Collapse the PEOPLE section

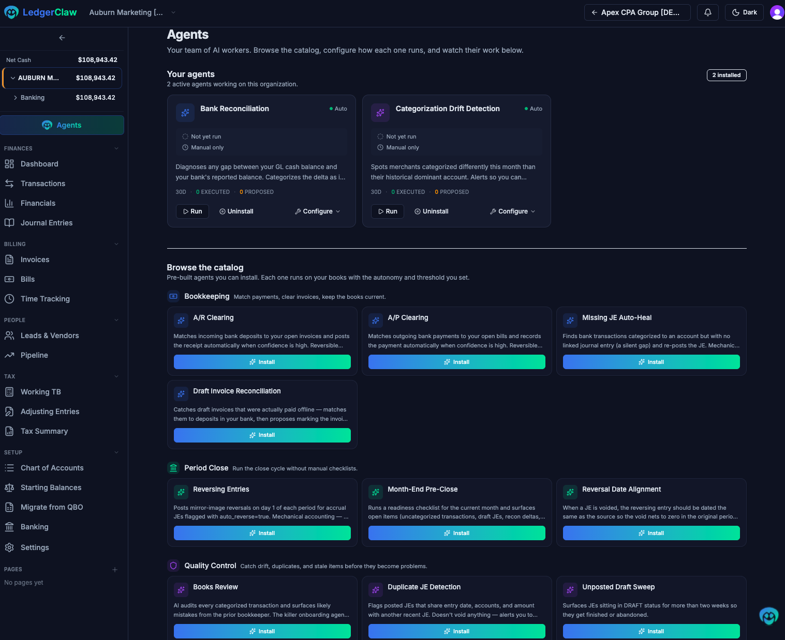coord(116,320)
